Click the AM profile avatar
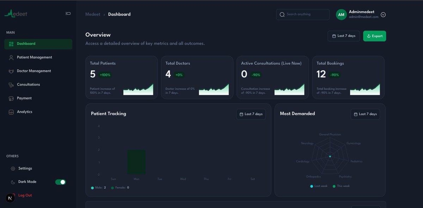Image resolution: width=423 pixels, height=208 pixels. point(341,14)
